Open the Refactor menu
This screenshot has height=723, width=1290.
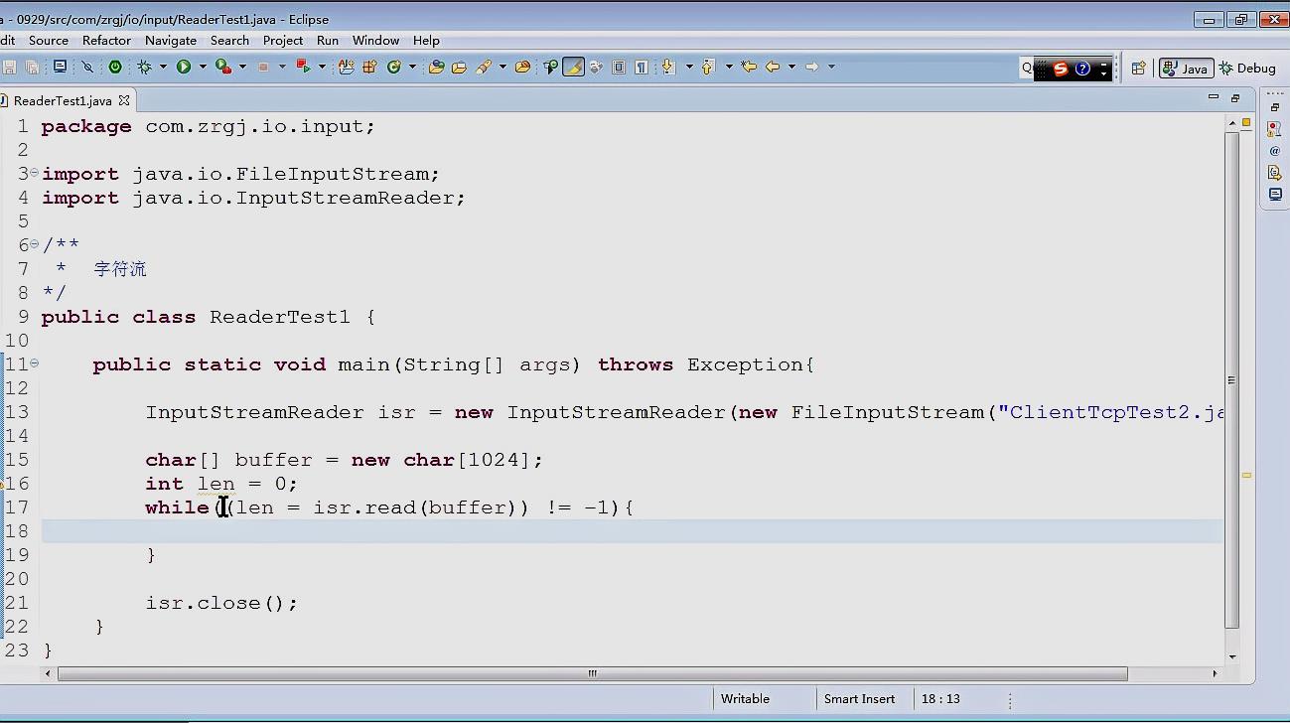tap(106, 41)
